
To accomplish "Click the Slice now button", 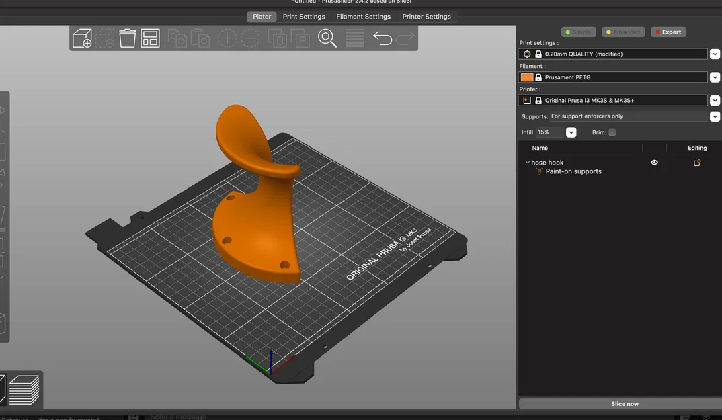I will (625, 404).
